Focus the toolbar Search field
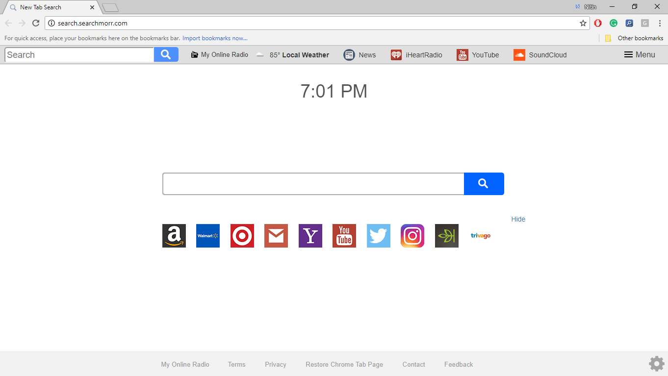 (x=79, y=54)
